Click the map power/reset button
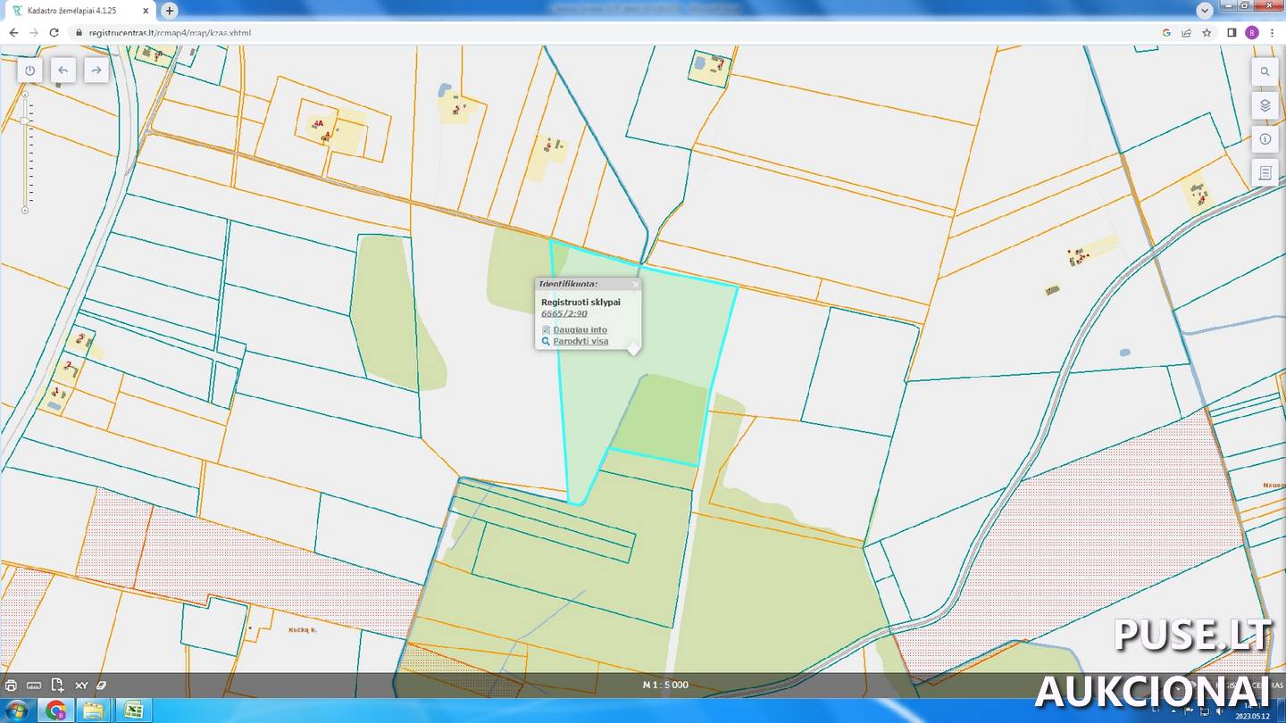1286x723 pixels. [x=29, y=71]
